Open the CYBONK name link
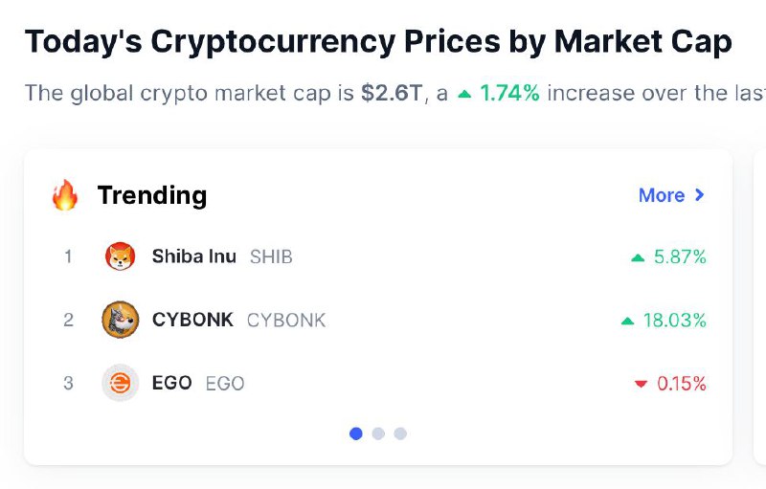The height and width of the screenshot is (489, 766). click(x=192, y=320)
